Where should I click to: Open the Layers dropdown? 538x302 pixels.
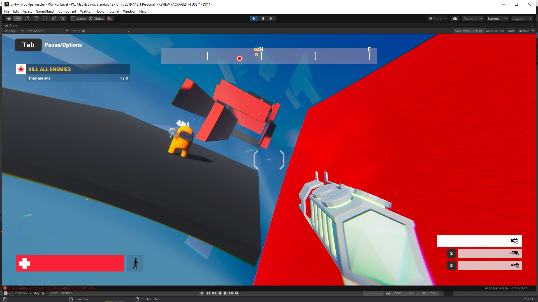[498, 18]
